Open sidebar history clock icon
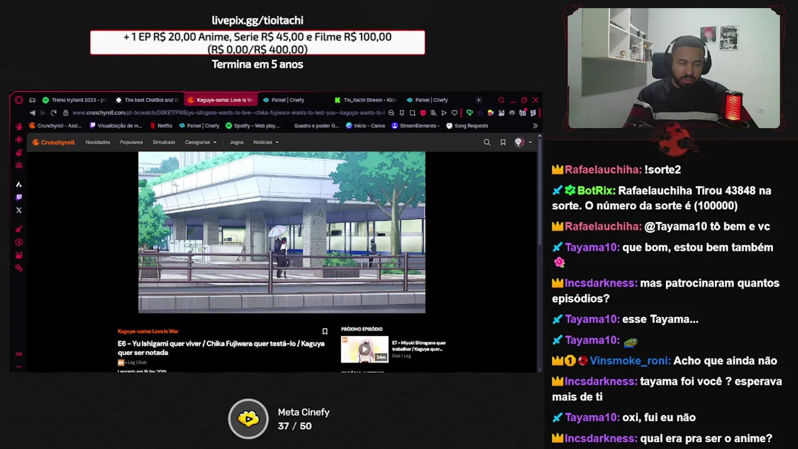This screenshot has height=449, width=798. pos(19,242)
